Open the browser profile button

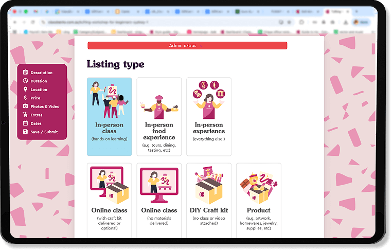(360, 22)
